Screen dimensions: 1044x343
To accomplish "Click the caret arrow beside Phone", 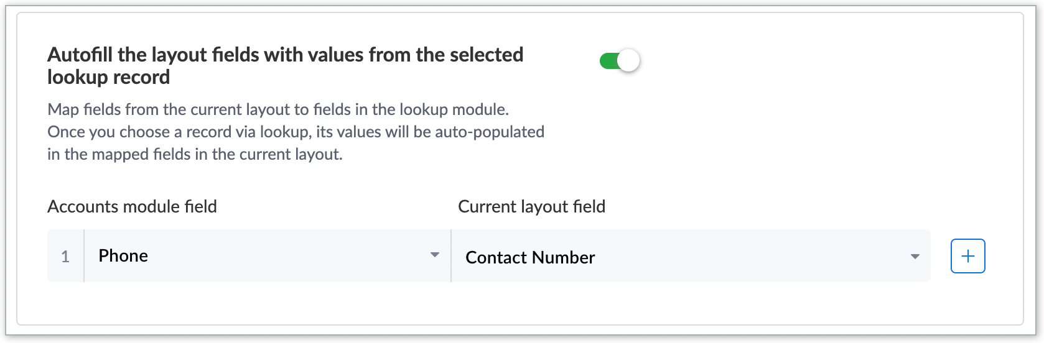I will tap(435, 255).
